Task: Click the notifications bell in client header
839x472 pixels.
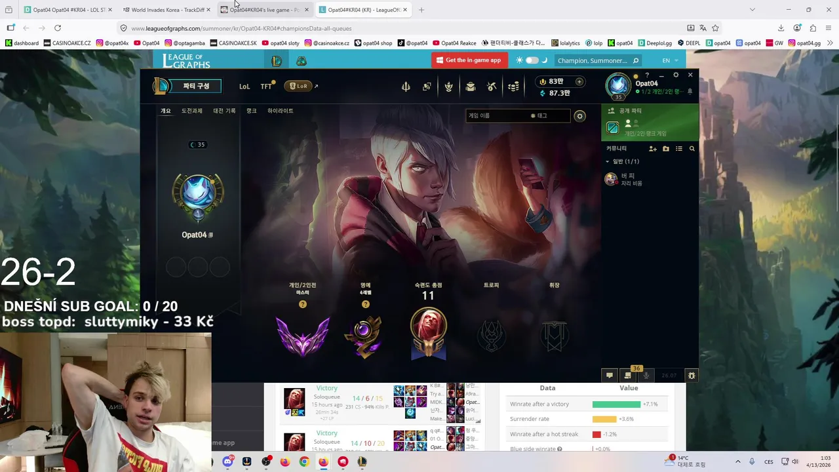Action: coord(690,92)
